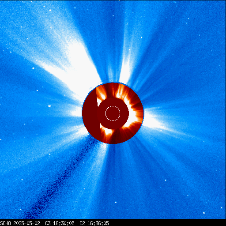
Task: Select the SOHO label in the footer
Action: pos(5,223)
